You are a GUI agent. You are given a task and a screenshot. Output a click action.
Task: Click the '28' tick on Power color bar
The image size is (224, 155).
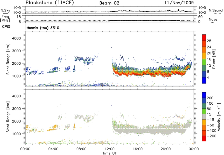[209, 41]
